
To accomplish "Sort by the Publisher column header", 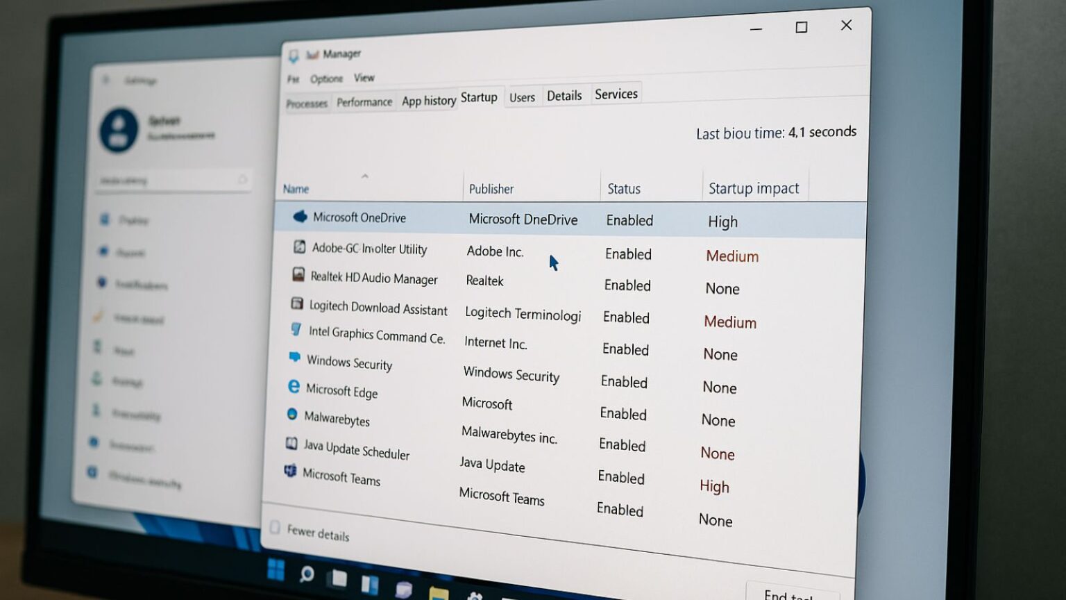I will [x=491, y=189].
